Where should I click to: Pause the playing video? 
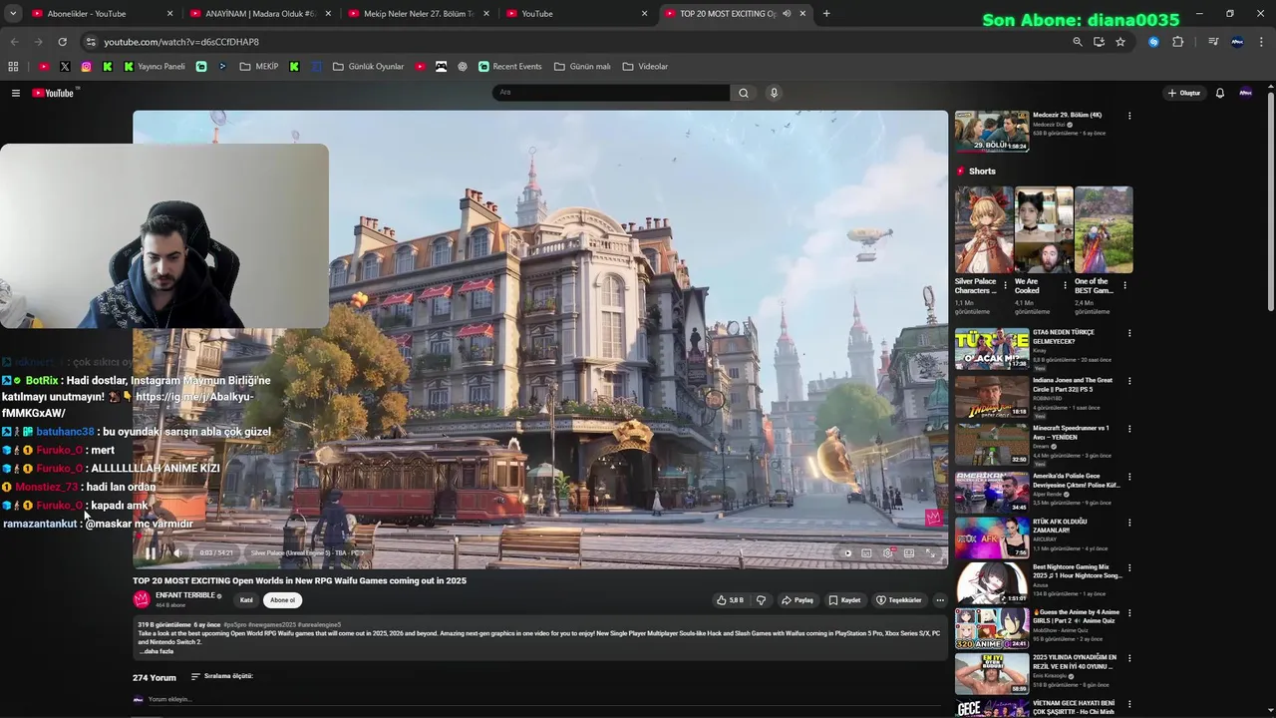point(151,552)
